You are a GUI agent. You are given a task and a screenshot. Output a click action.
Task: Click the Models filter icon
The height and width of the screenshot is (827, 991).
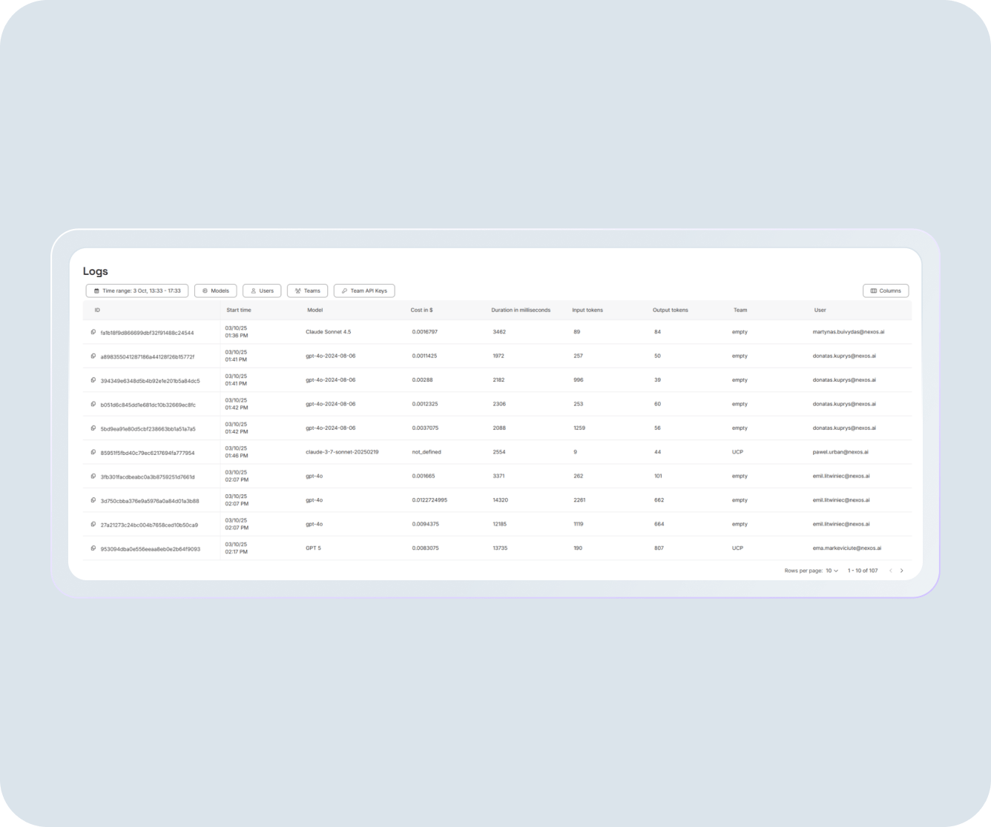[x=205, y=290]
